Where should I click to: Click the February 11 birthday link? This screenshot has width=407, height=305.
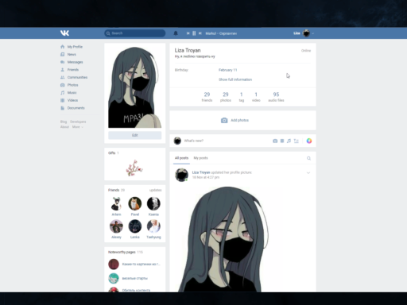click(228, 70)
